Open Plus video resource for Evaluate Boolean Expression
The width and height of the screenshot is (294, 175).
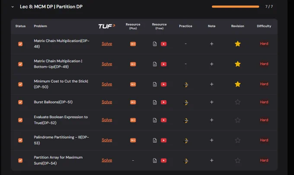coord(133,120)
